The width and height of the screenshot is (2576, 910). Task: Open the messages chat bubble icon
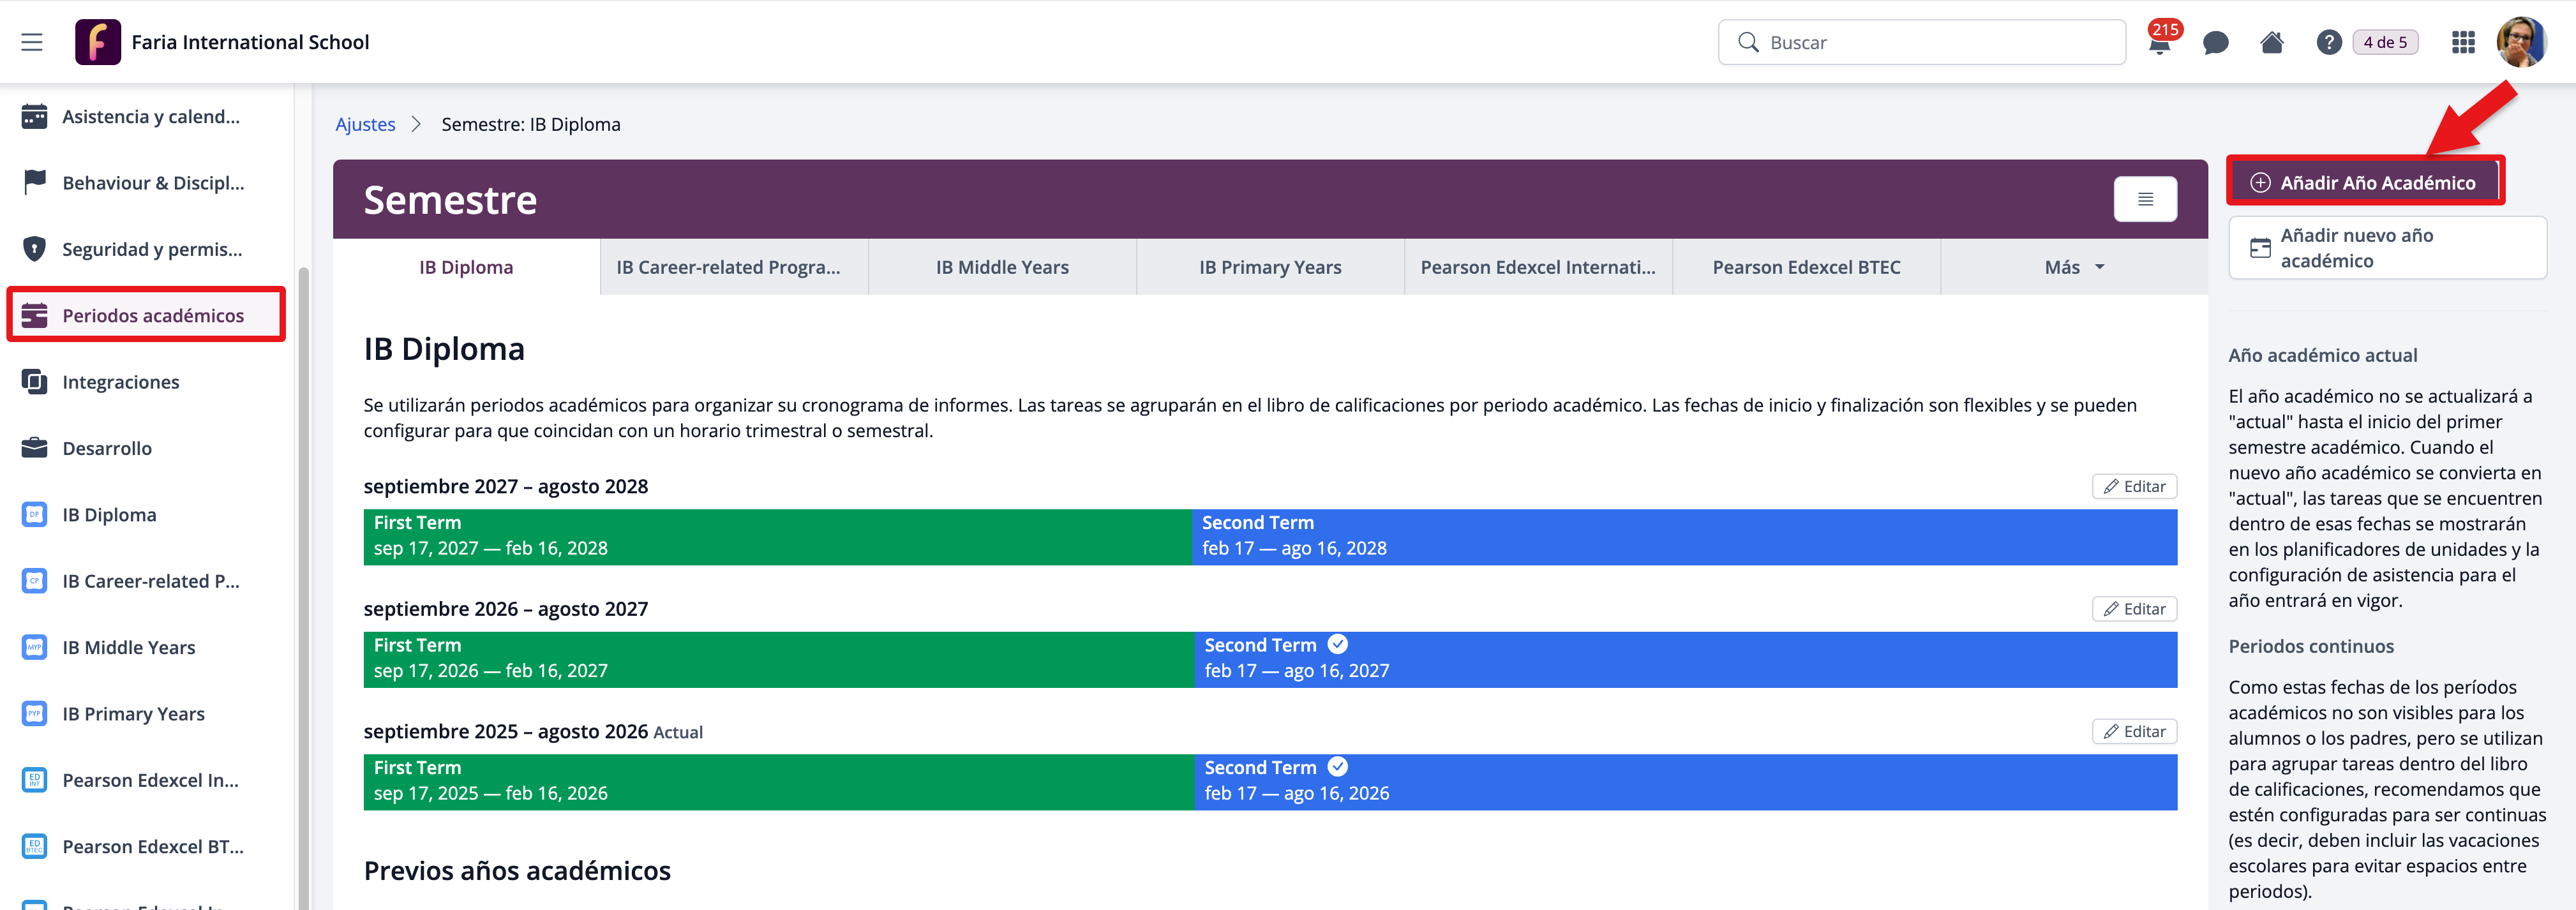[2215, 43]
